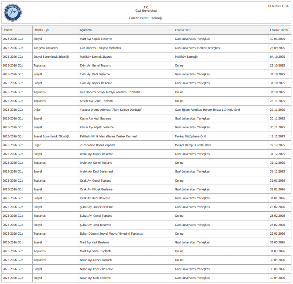
Task: Click the Güz Dönemi Tanışma toplantısı cell
Action: tap(100, 48)
